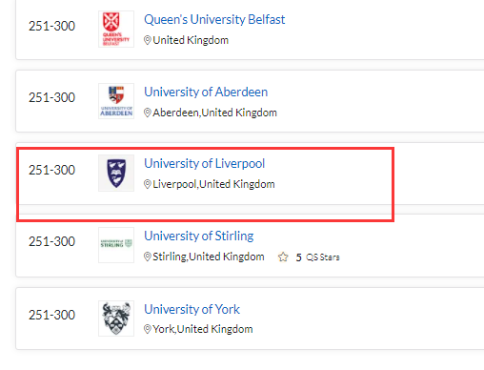Image resolution: width=484 pixels, height=370 pixels.
Task: Open Queen's University Belfast link
Action: click(214, 20)
